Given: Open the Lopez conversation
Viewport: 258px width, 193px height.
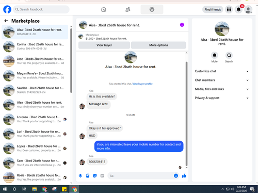Looking at the screenshot, I should (35, 148).
